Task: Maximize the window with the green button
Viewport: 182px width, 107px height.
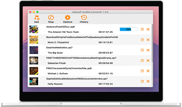Action: click(37, 12)
